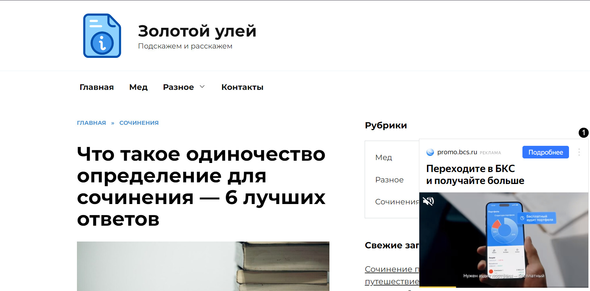Expand the Разное navigation dropdown
Screen dimensions: 590x291
point(184,87)
